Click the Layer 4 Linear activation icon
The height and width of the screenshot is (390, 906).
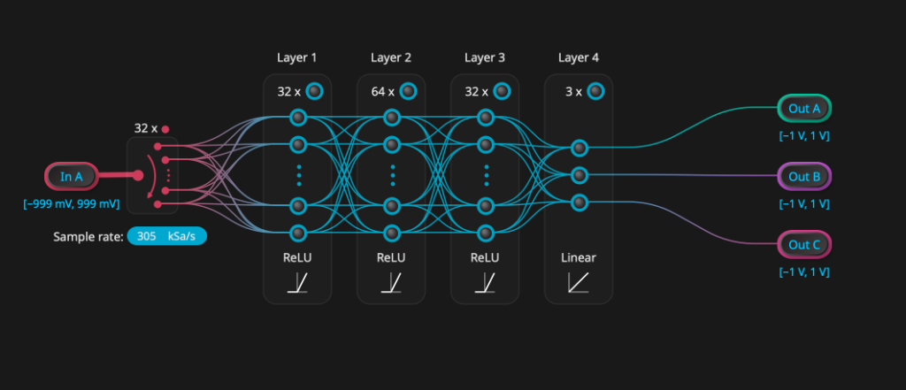(x=579, y=282)
